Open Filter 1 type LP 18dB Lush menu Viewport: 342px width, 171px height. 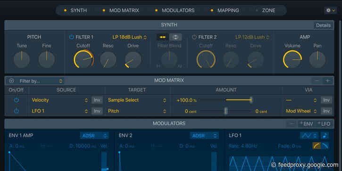tap(130, 37)
